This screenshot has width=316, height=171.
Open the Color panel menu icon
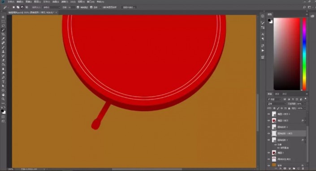coord(307,14)
